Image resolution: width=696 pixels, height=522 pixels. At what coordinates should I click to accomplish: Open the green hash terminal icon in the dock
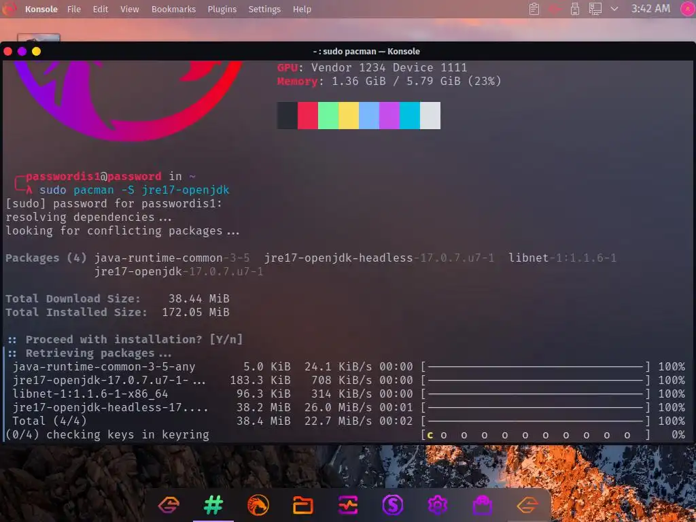pyautogui.click(x=213, y=505)
